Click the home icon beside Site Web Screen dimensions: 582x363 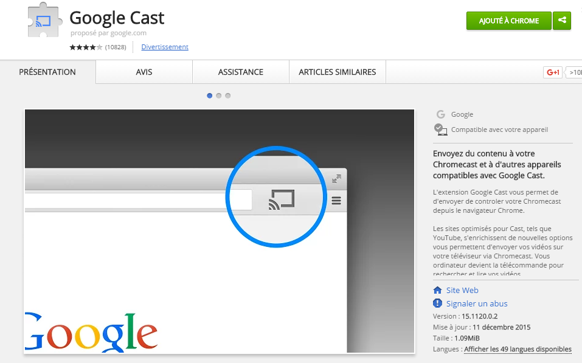point(437,290)
